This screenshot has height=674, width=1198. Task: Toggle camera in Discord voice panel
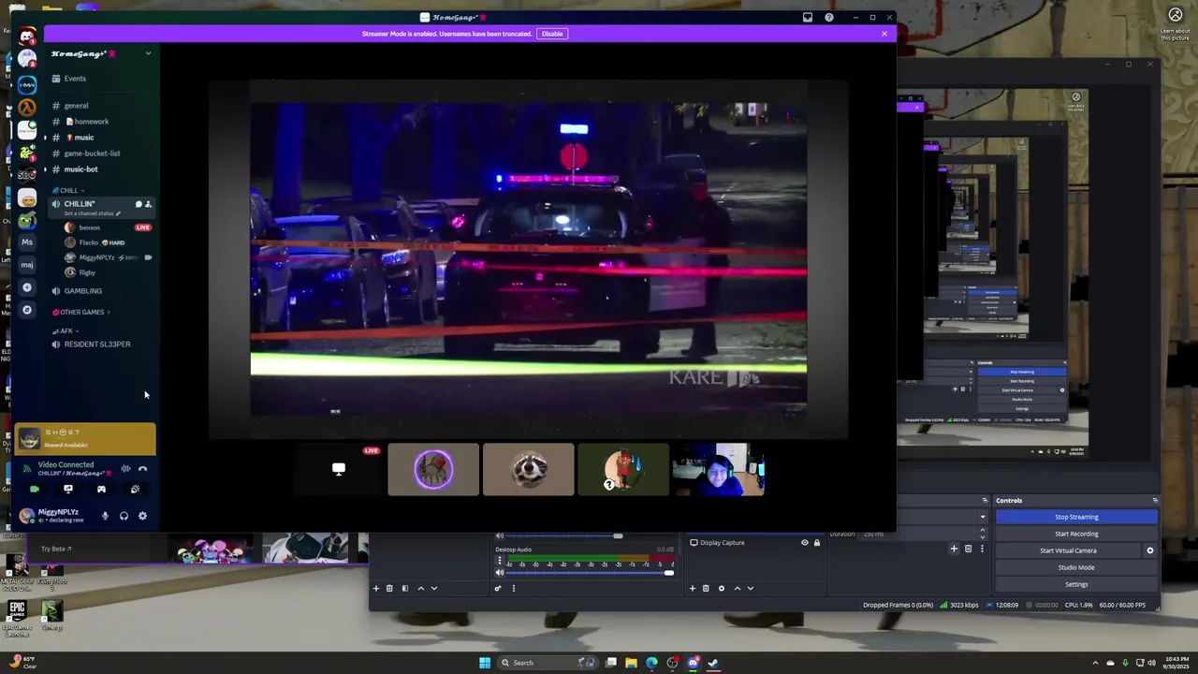point(35,490)
